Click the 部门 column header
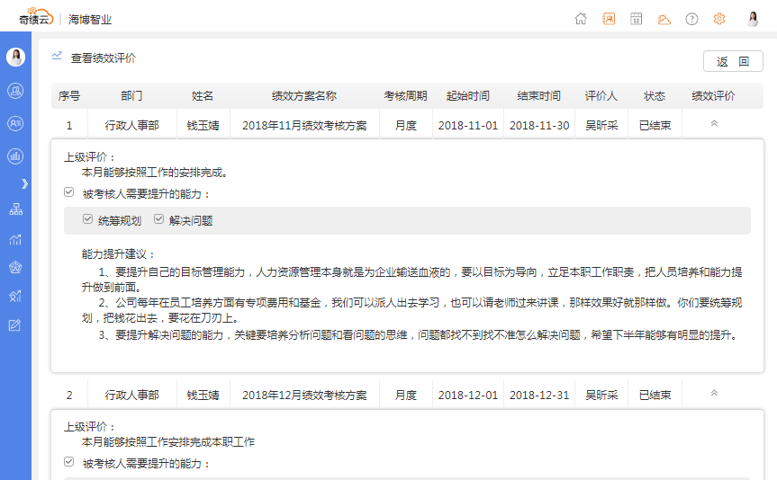The height and width of the screenshot is (480, 777). click(x=131, y=95)
